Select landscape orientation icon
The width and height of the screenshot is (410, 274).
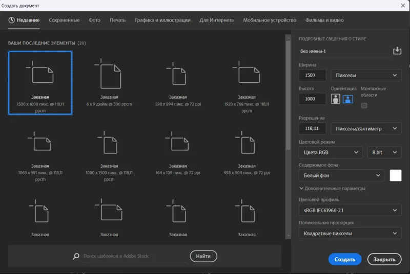click(x=348, y=99)
